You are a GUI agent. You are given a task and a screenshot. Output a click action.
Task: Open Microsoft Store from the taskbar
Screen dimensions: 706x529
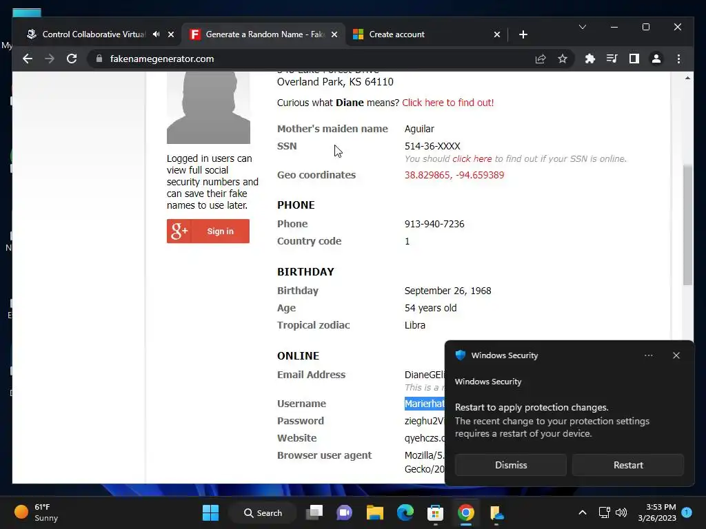(436, 512)
